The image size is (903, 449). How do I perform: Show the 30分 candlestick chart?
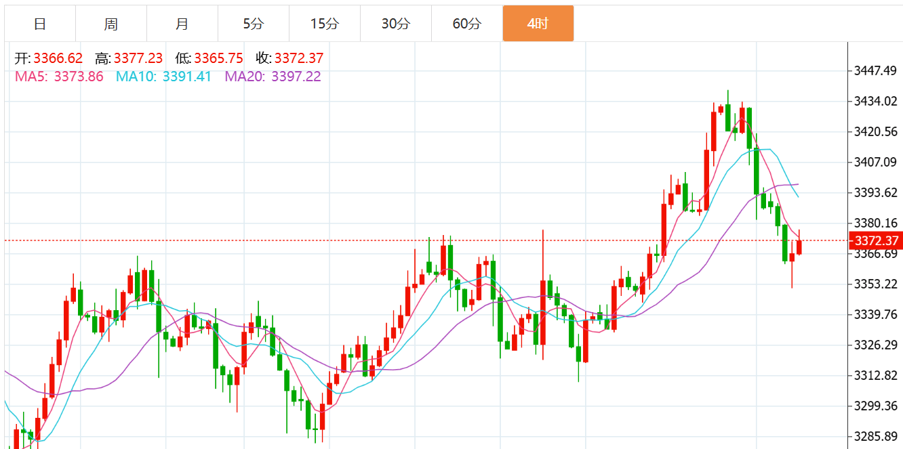[x=395, y=24]
